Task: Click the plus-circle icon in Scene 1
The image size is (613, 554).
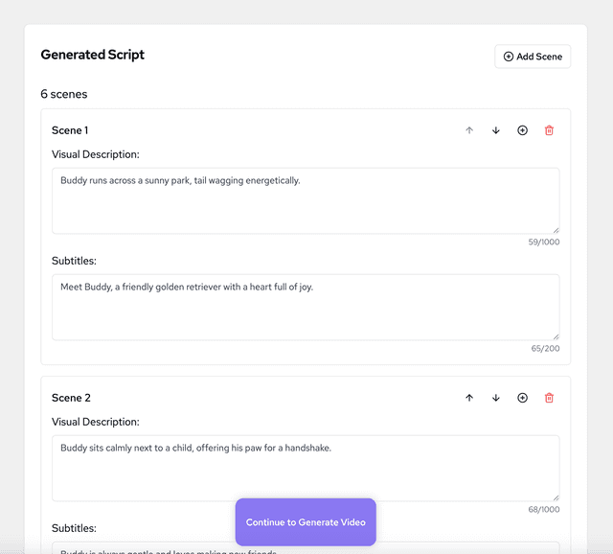Action: [522, 130]
